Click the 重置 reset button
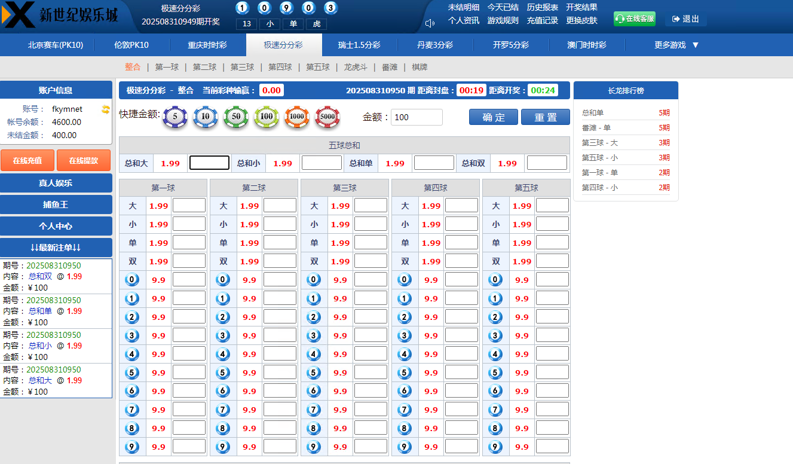Image resolution: width=793 pixels, height=464 pixels. (545, 117)
